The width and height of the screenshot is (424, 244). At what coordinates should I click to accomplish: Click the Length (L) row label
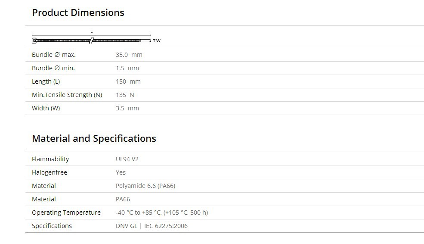point(46,81)
